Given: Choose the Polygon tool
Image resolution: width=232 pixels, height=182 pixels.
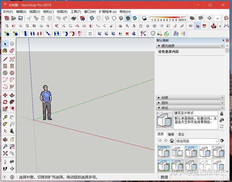Looking at the screenshot, I should [x=12, y=73].
